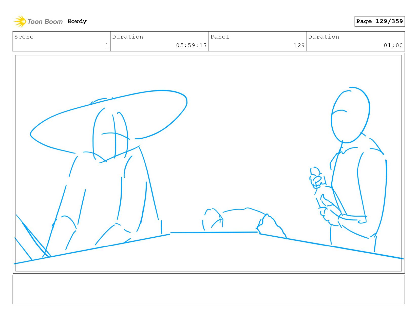Click the empty notes box below panel
This screenshot has width=418, height=323.
tap(208, 290)
